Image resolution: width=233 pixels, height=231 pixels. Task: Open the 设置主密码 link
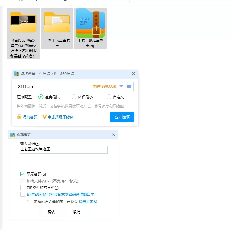[88, 202]
